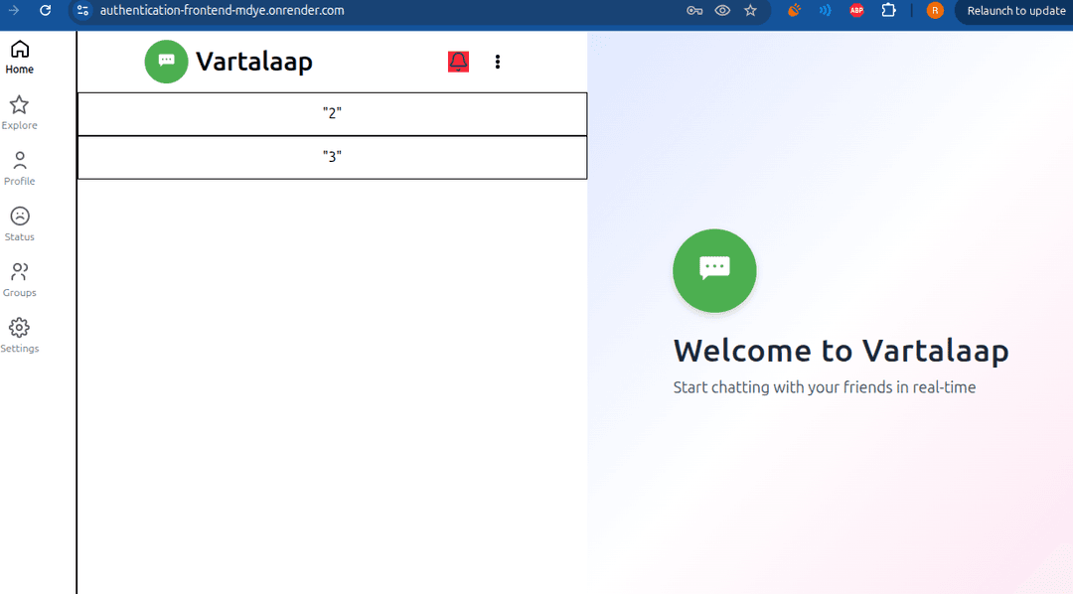This screenshot has height=594, width=1073.
Task: Click the bookmark star for this page
Action: click(x=750, y=10)
